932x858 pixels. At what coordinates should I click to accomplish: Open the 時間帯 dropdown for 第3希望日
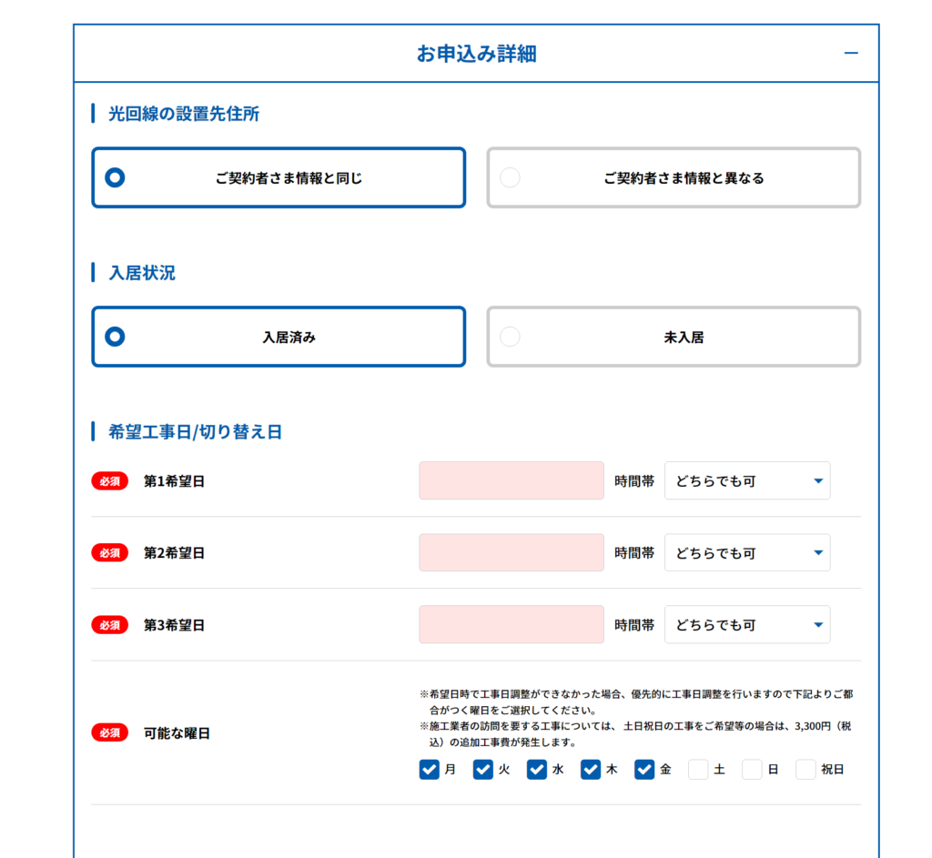(x=746, y=625)
